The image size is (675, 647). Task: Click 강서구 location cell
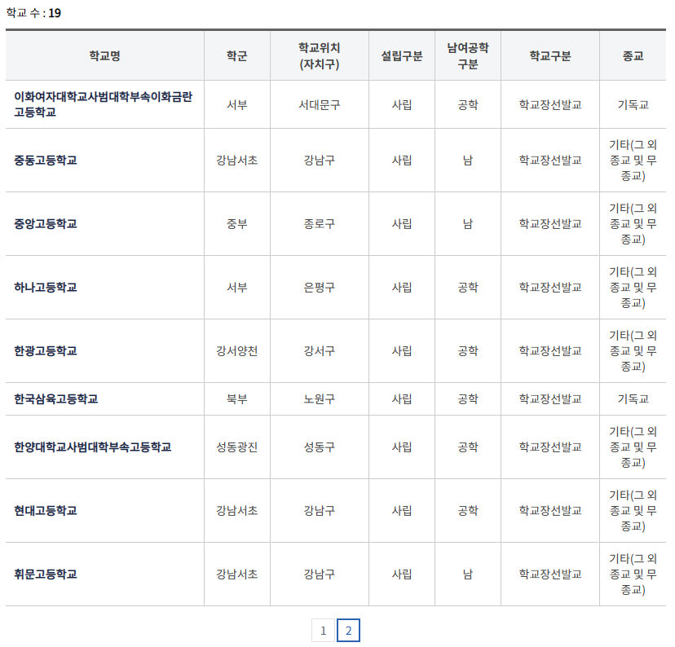[320, 351]
